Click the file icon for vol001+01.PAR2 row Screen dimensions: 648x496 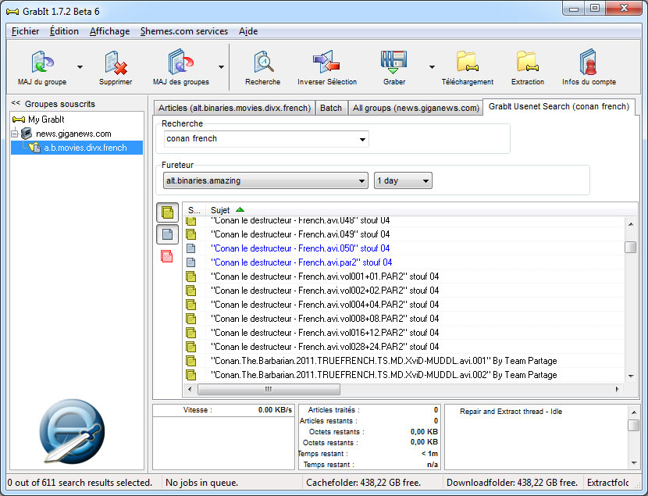click(191, 277)
